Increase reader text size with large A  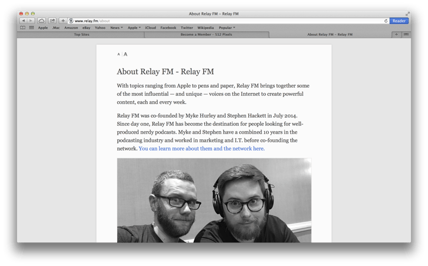tap(125, 54)
